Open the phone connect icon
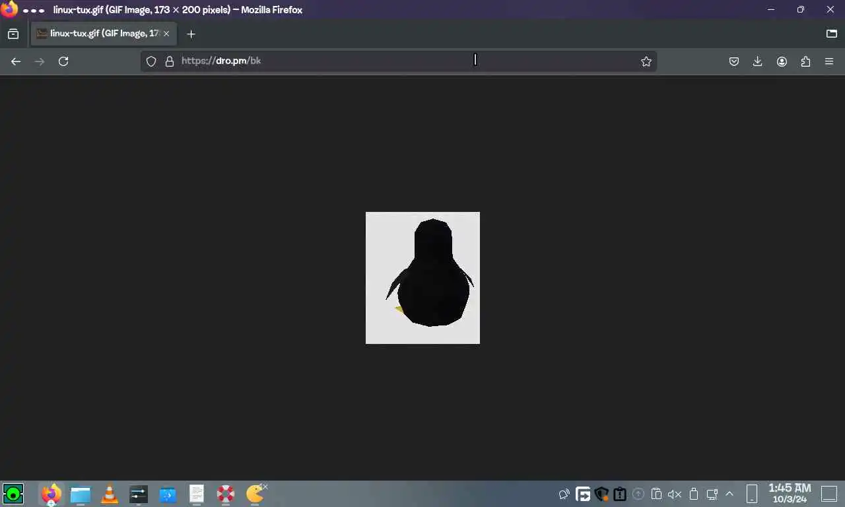 point(752,494)
